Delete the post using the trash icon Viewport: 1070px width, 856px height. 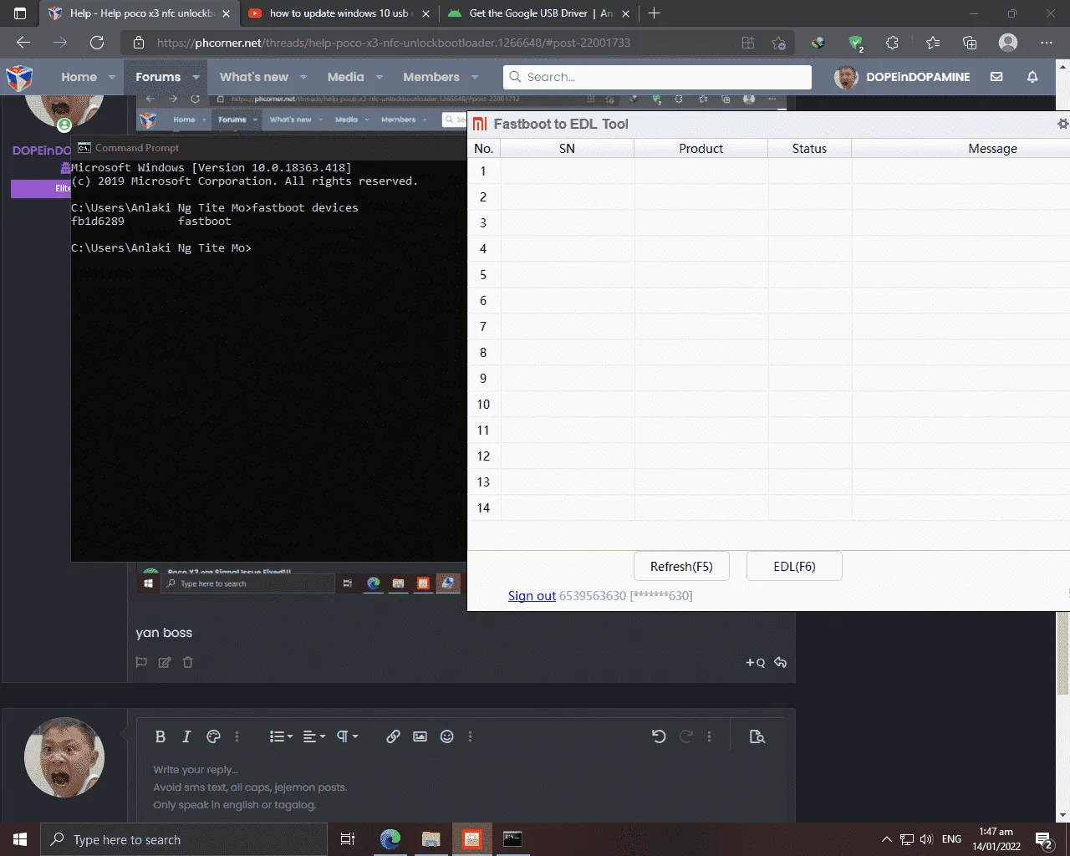point(188,662)
